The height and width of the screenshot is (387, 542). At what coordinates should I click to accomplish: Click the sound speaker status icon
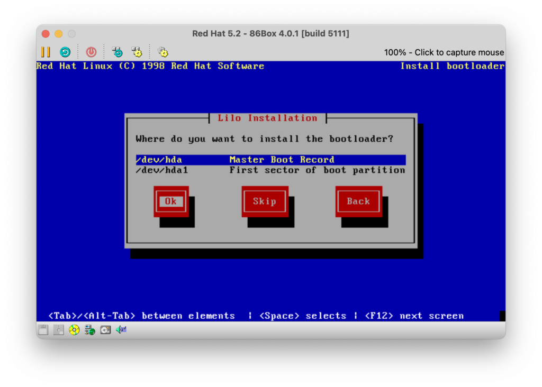(121, 330)
